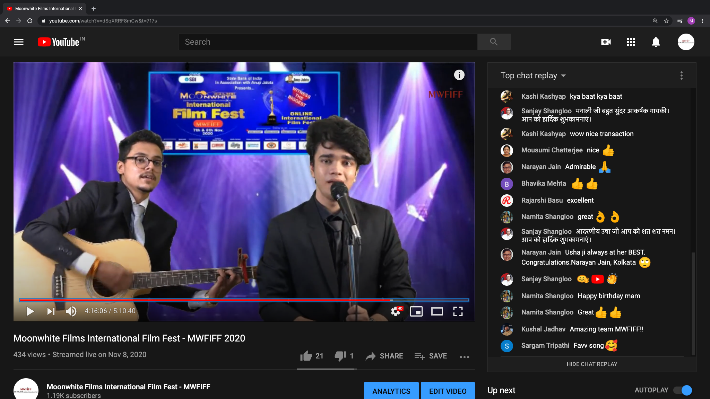This screenshot has width=710, height=399.
Task: Open the YouTube hamburger guide menu
Action: pyautogui.click(x=19, y=42)
